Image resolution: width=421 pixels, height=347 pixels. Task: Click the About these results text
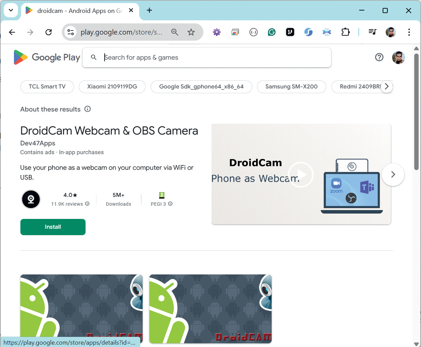pyautogui.click(x=50, y=109)
